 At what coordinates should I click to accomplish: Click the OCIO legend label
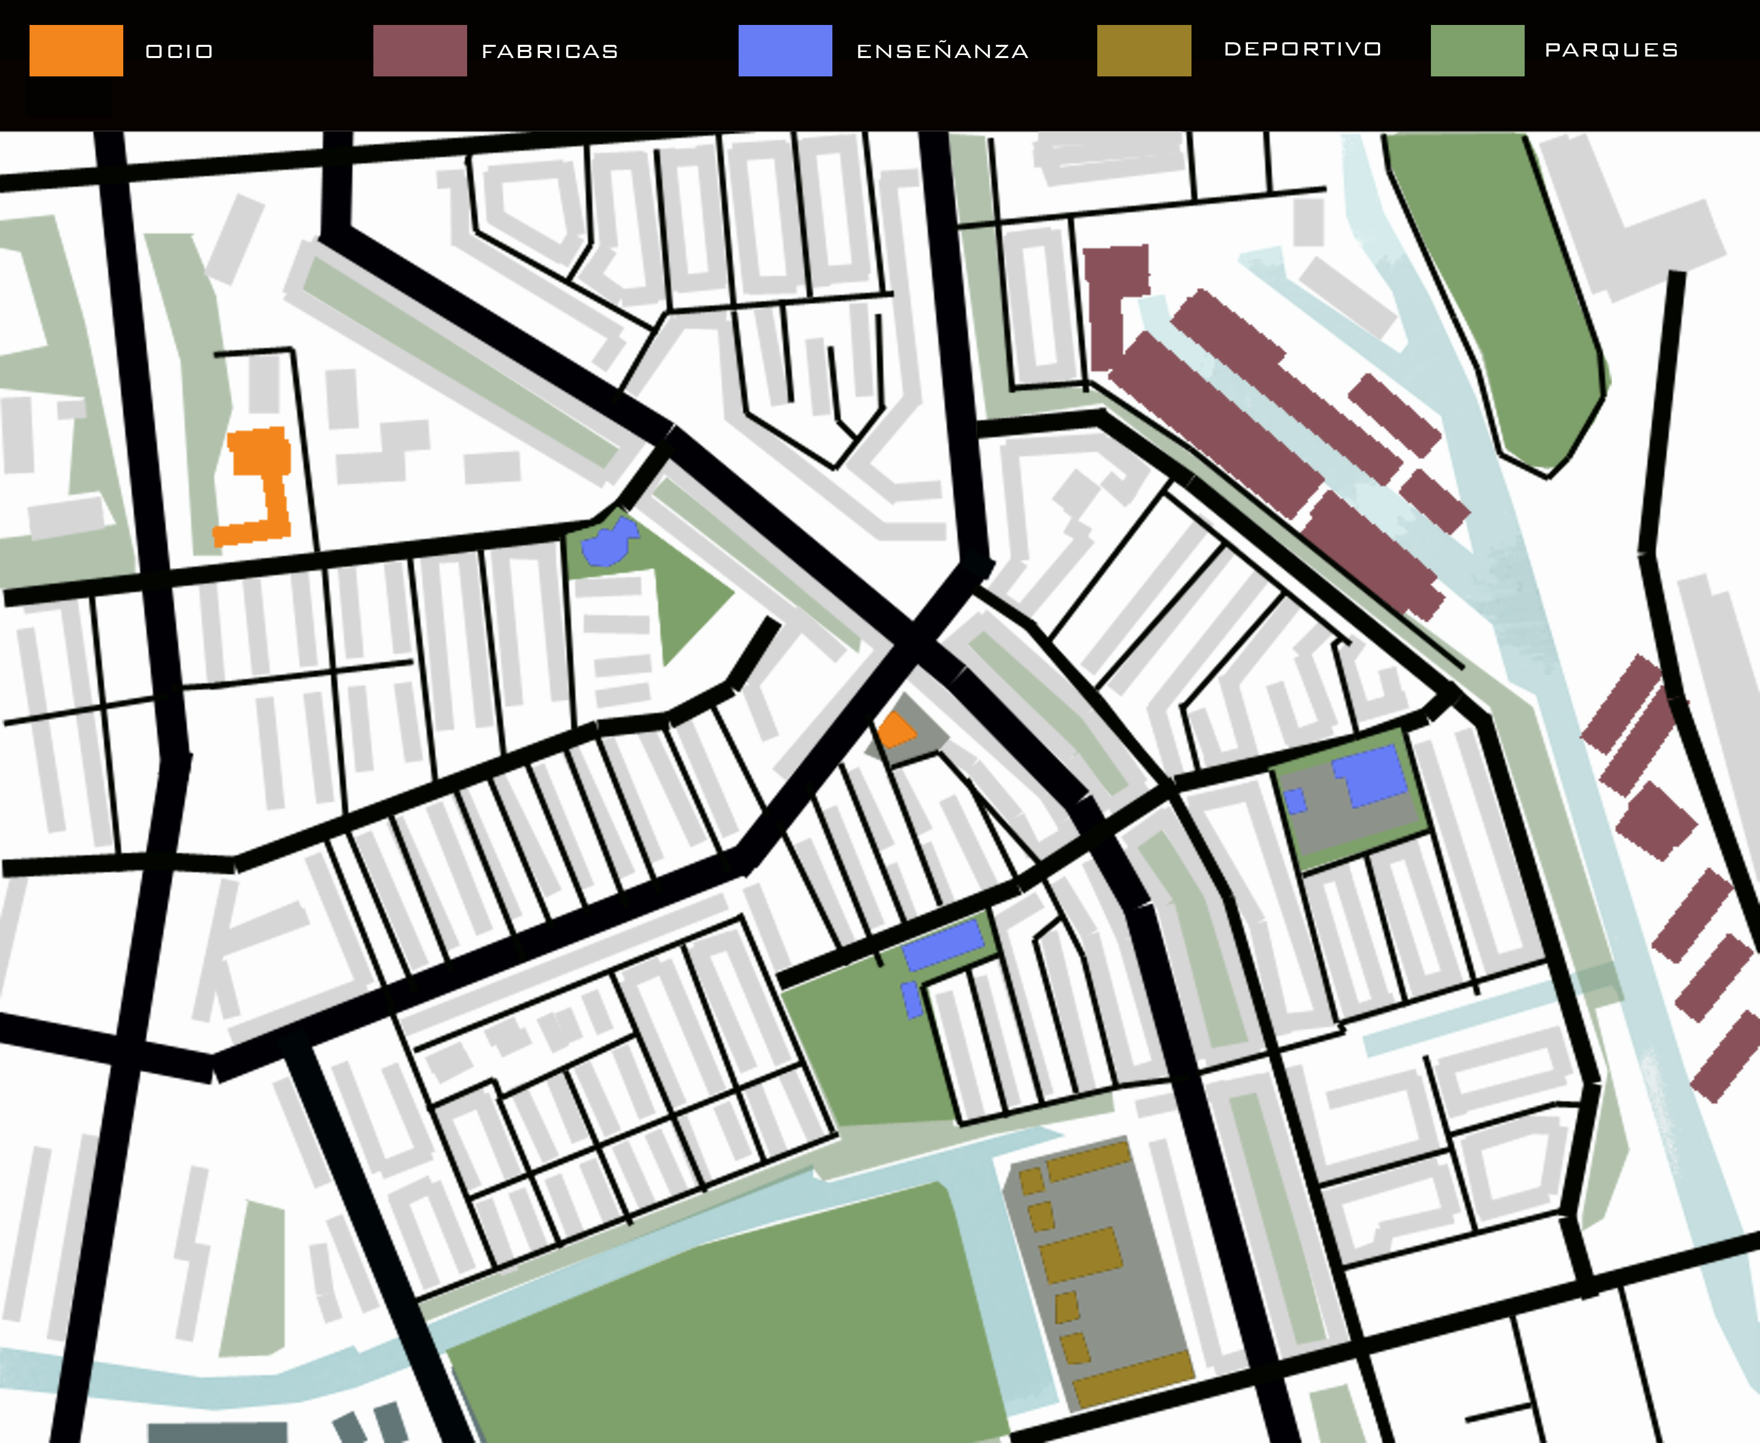[180, 51]
